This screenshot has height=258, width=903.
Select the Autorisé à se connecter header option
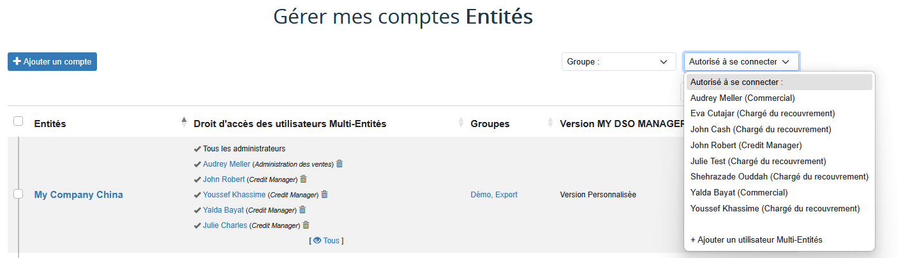tap(779, 82)
